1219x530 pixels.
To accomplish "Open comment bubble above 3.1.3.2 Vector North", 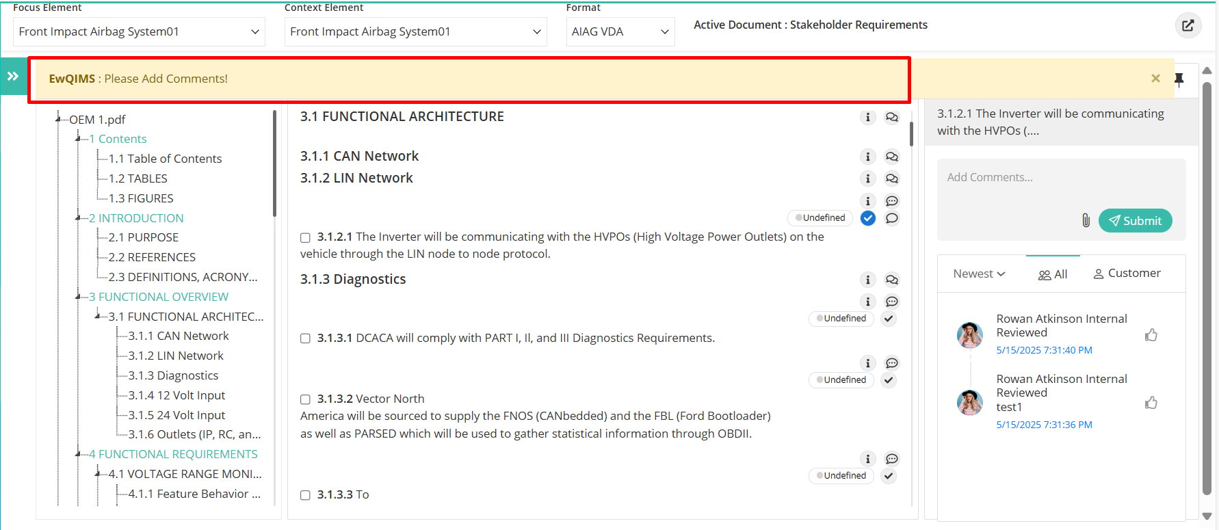I will [x=892, y=363].
